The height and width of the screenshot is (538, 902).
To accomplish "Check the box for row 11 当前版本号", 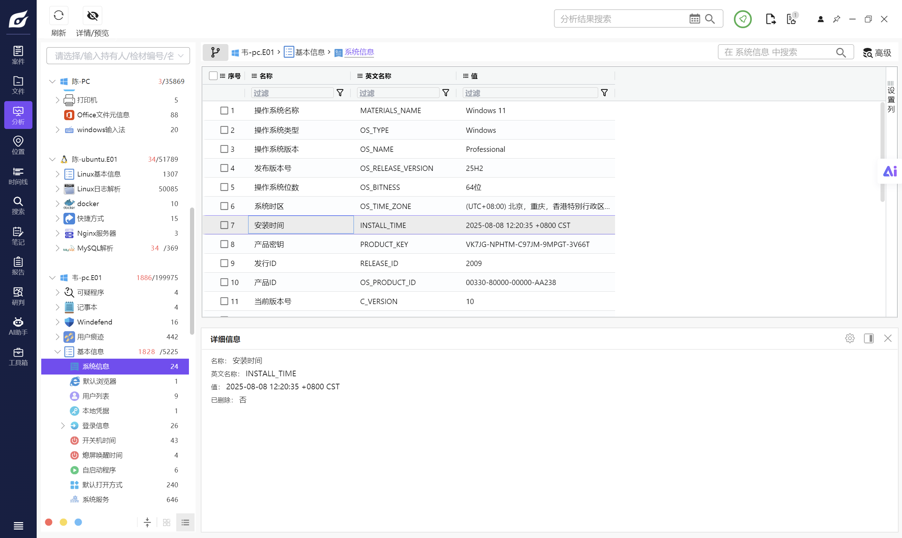I will [x=224, y=301].
